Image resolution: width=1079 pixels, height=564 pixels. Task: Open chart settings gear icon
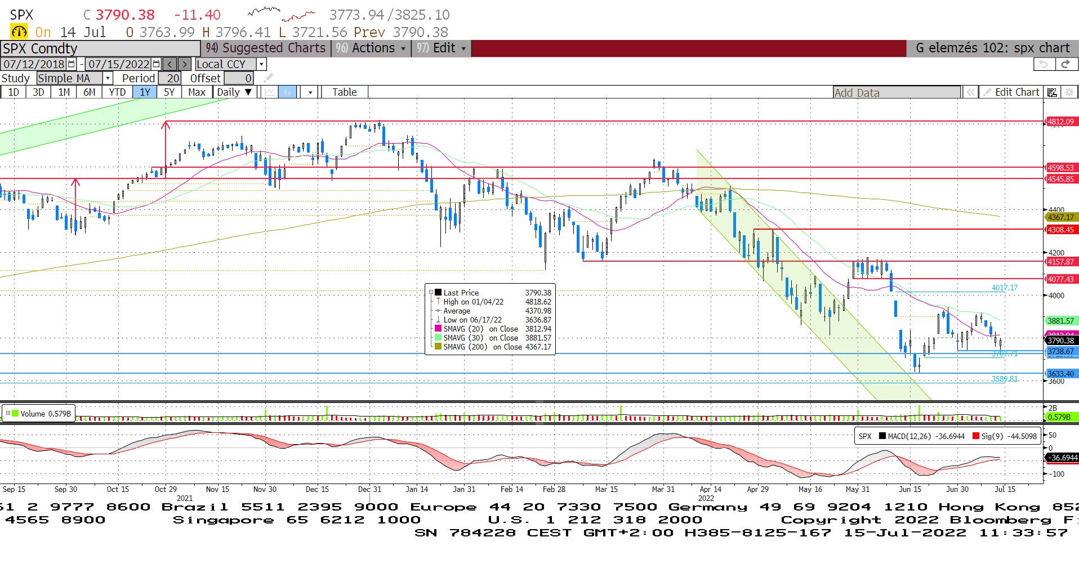click(x=1069, y=92)
